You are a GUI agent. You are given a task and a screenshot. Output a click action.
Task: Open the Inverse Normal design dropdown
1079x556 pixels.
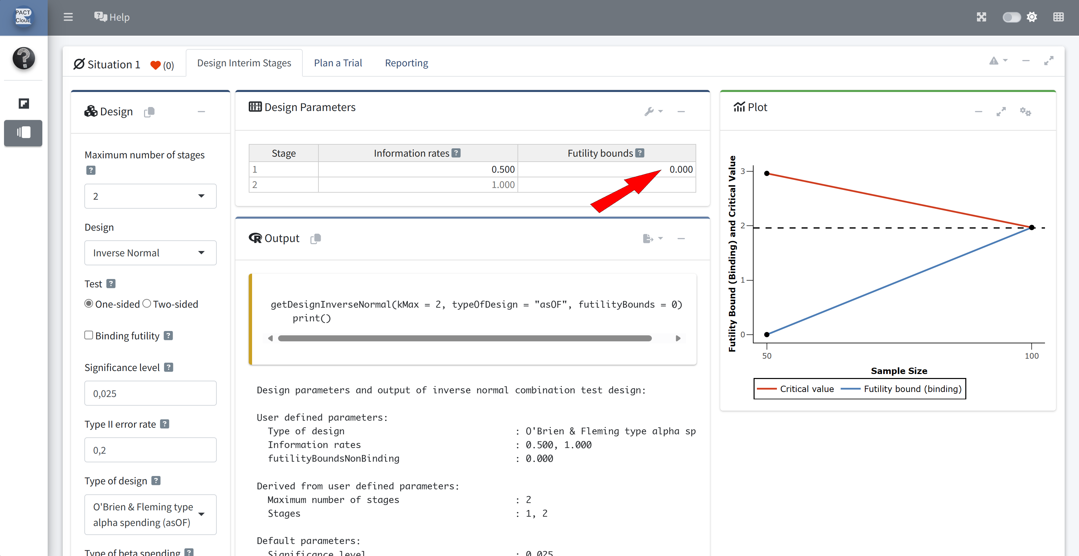click(x=150, y=252)
